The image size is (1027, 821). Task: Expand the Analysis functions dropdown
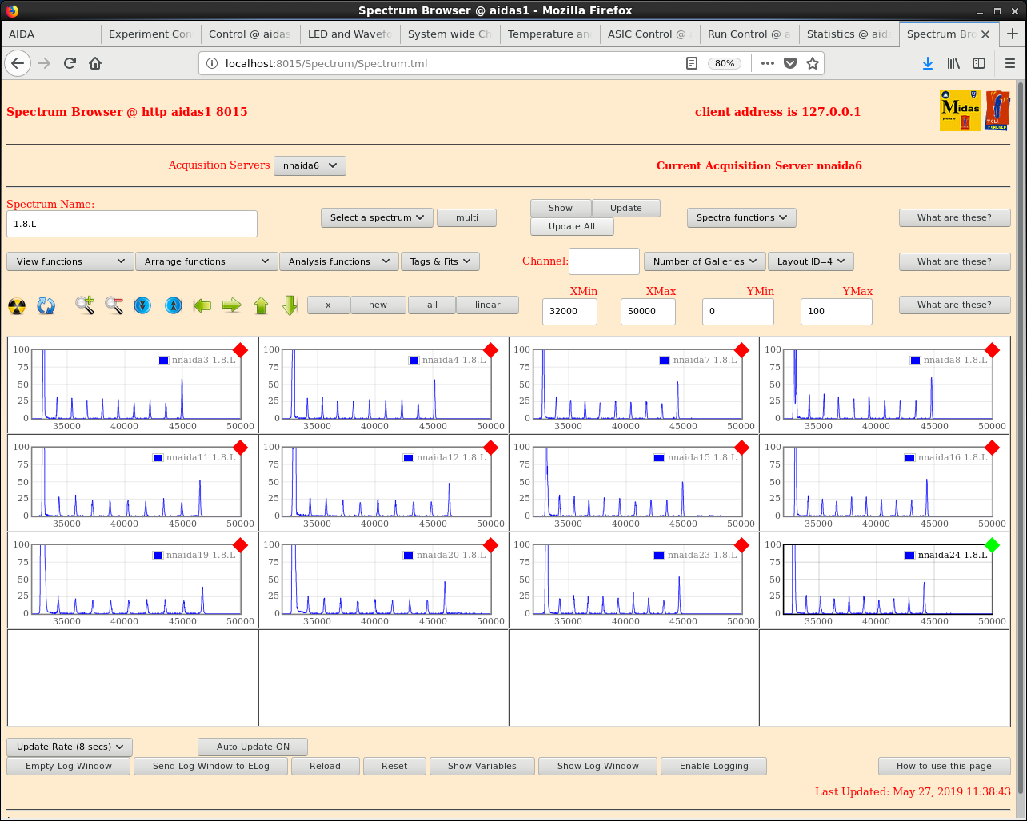point(338,261)
